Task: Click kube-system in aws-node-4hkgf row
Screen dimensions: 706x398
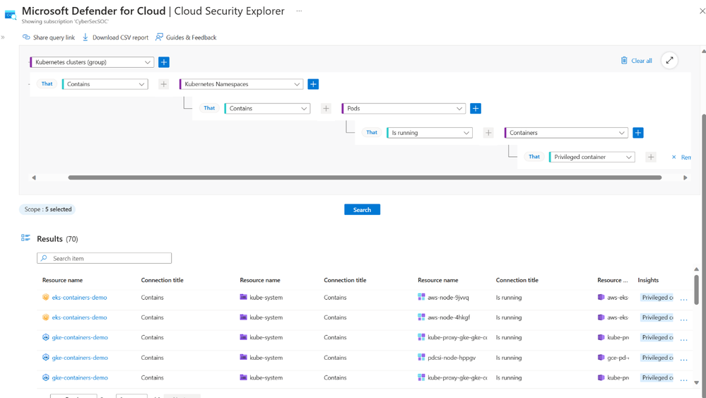Action: (266, 317)
